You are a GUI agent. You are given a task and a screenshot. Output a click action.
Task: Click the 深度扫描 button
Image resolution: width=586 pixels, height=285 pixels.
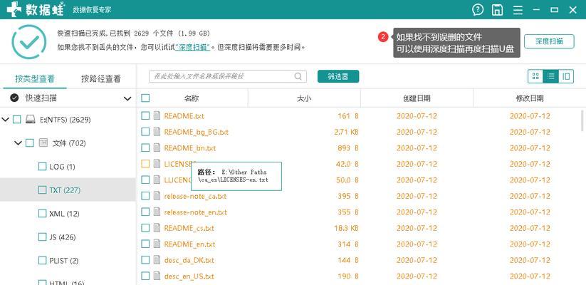pos(549,41)
